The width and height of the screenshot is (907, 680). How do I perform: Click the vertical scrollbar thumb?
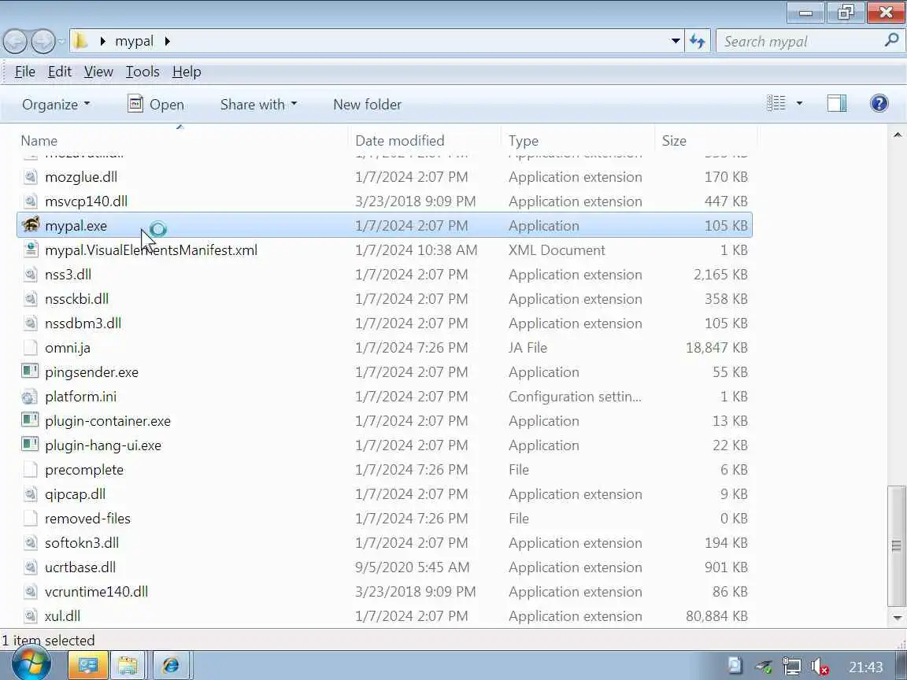tap(897, 545)
